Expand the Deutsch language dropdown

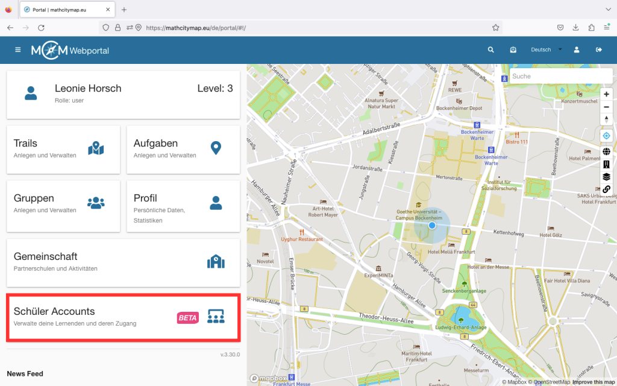(545, 50)
